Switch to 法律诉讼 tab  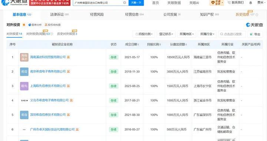(59, 14)
